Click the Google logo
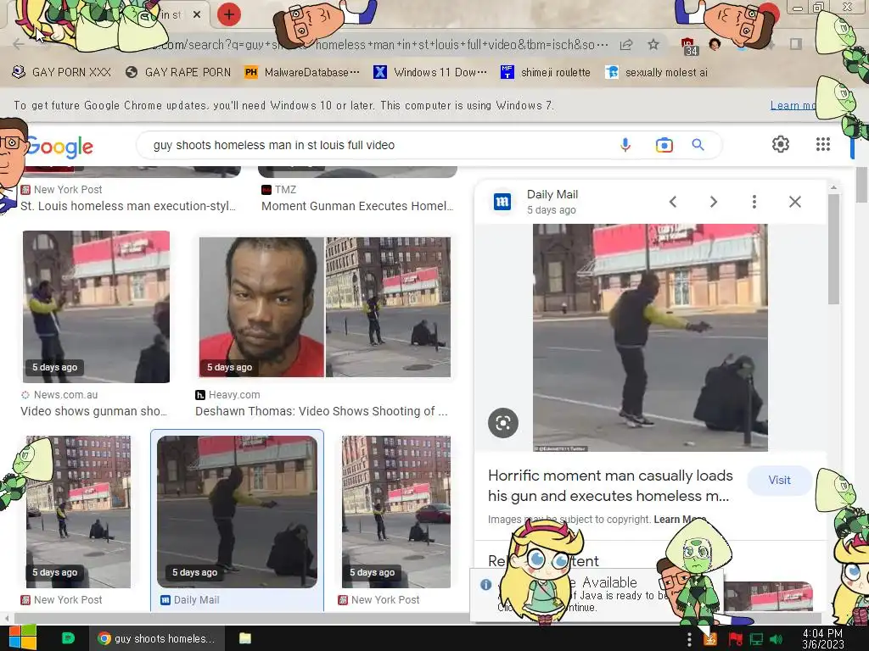Screen dimensions: 869x651 point(59,147)
